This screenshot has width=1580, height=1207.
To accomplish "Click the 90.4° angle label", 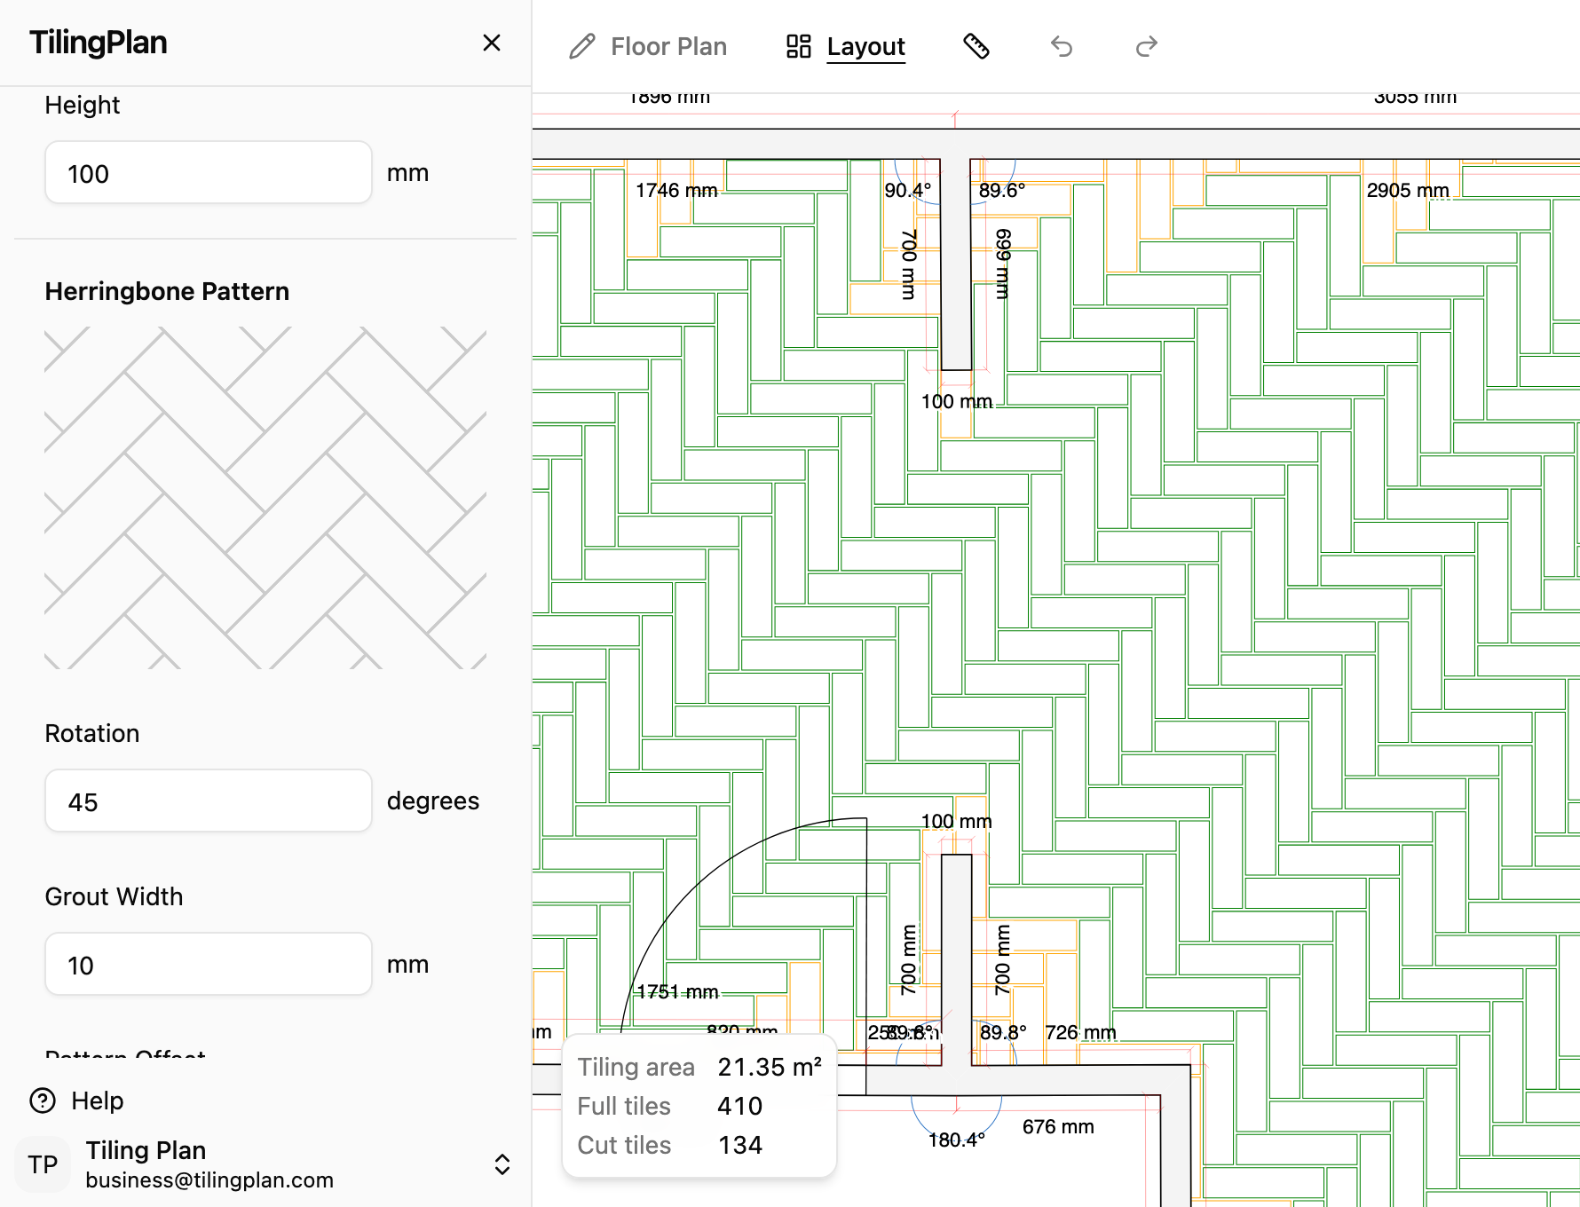I will [x=908, y=190].
